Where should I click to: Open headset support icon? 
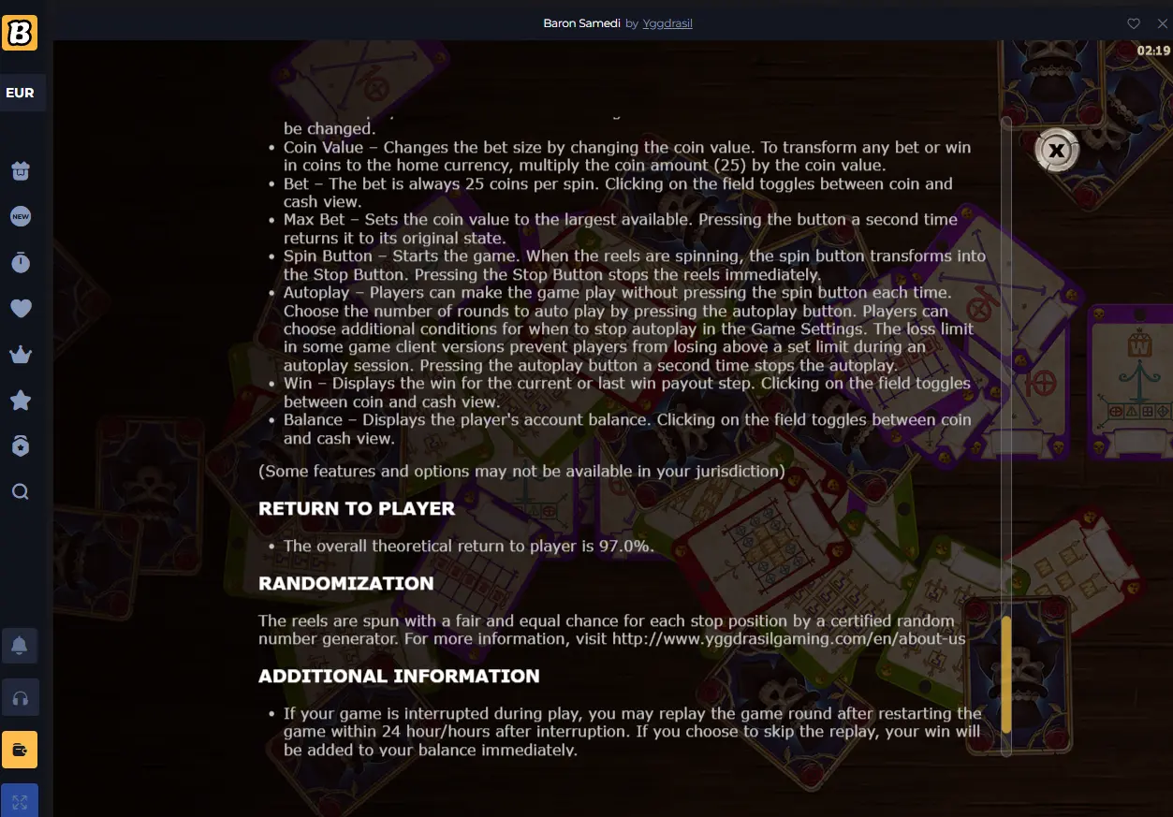tap(20, 697)
